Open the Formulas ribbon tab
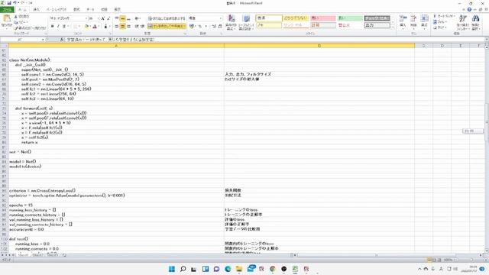This screenshot has width=489, height=275. click(76, 10)
